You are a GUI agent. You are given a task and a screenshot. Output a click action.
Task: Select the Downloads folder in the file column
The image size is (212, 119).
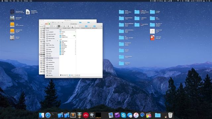[68, 47]
